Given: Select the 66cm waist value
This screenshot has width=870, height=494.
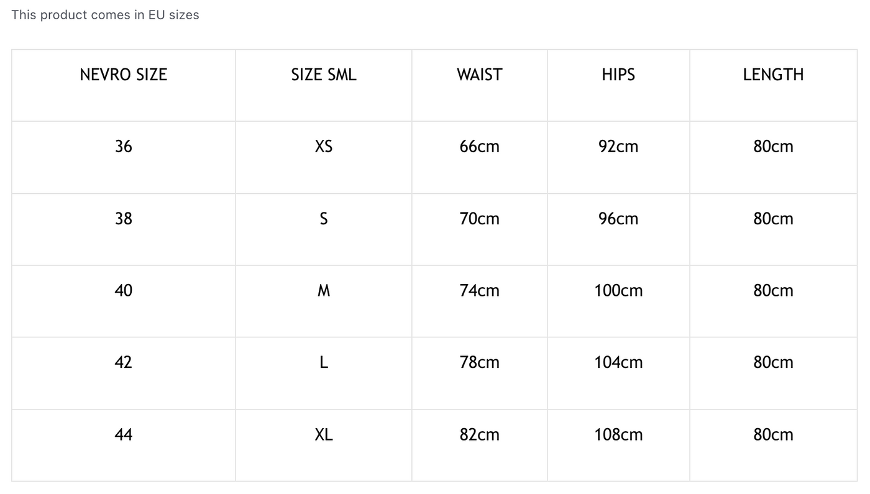Looking at the screenshot, I should 479,147.
